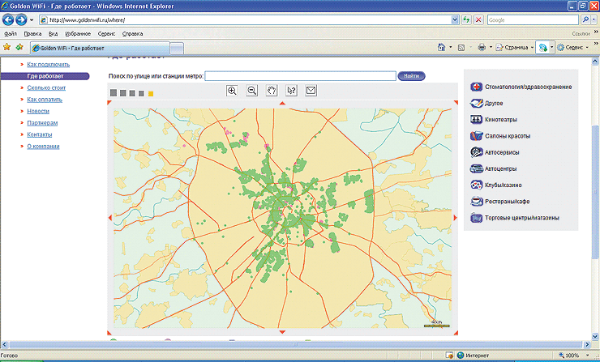Open the Справка menu
Viewport: 600px width, 362px height.
click(x=132, y=34)
